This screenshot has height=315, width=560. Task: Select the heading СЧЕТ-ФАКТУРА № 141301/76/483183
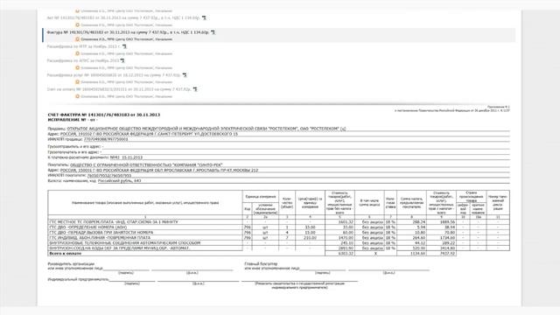(x=104, y=115)
